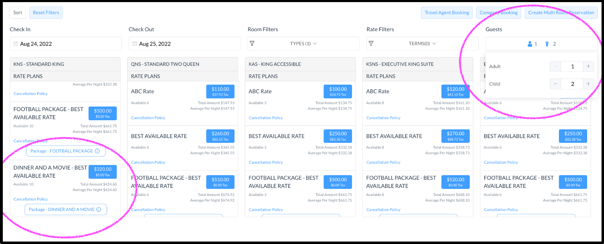Open the Sort options
Image resolution: width=604 pixels, height=244 pixels.
click(x=18, y=13)
